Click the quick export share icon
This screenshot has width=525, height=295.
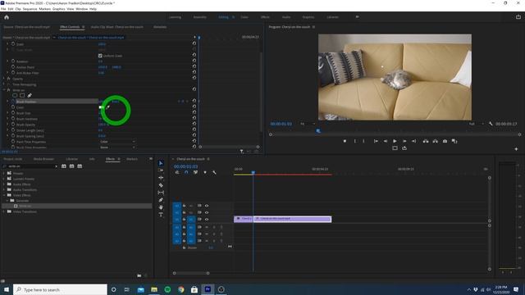(518, 16)
